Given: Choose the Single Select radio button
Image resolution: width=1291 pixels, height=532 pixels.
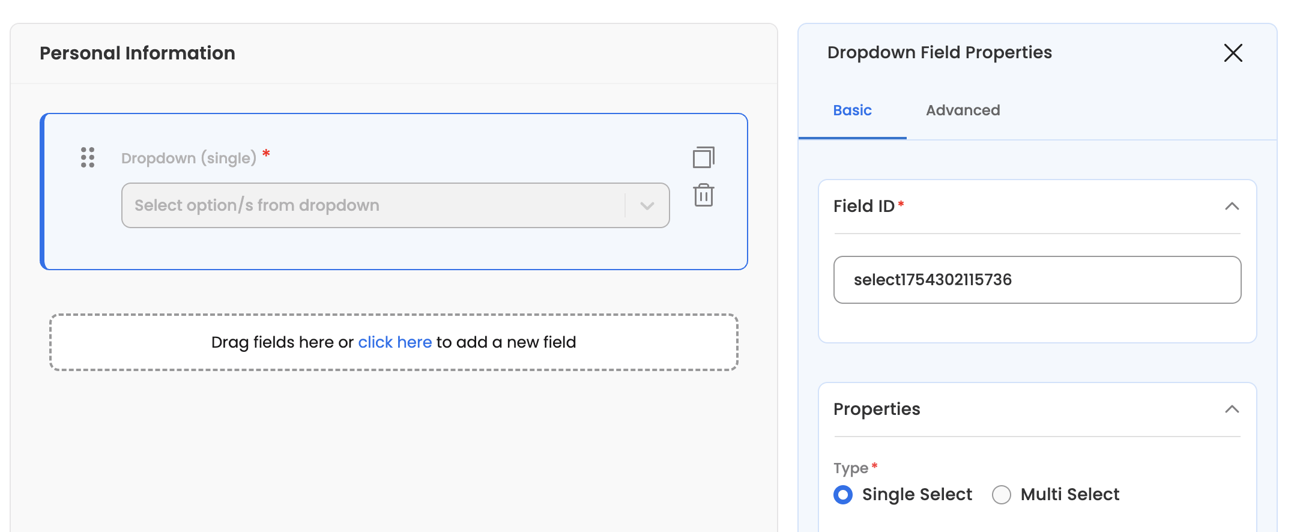Looking at the screenshot, I should (843, 495).
